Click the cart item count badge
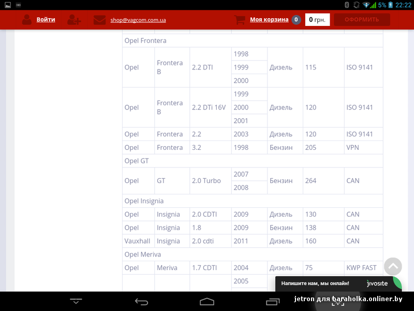 pyautogui.click(x=296, y=20)
